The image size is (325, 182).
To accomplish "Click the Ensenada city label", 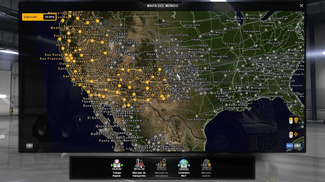I will [x=92, y=106].
